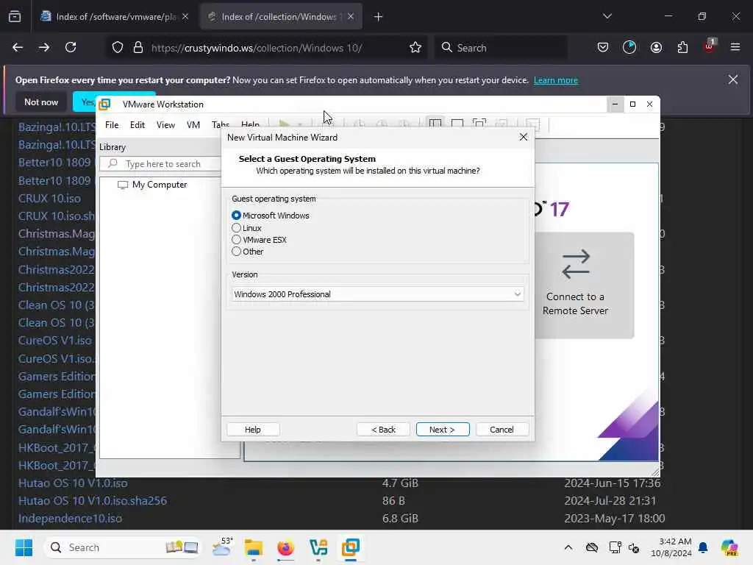The height and width of the screenshot is (565, 753).
Task: Dismiss the Firefox startup notification bar
Action: 733,79
